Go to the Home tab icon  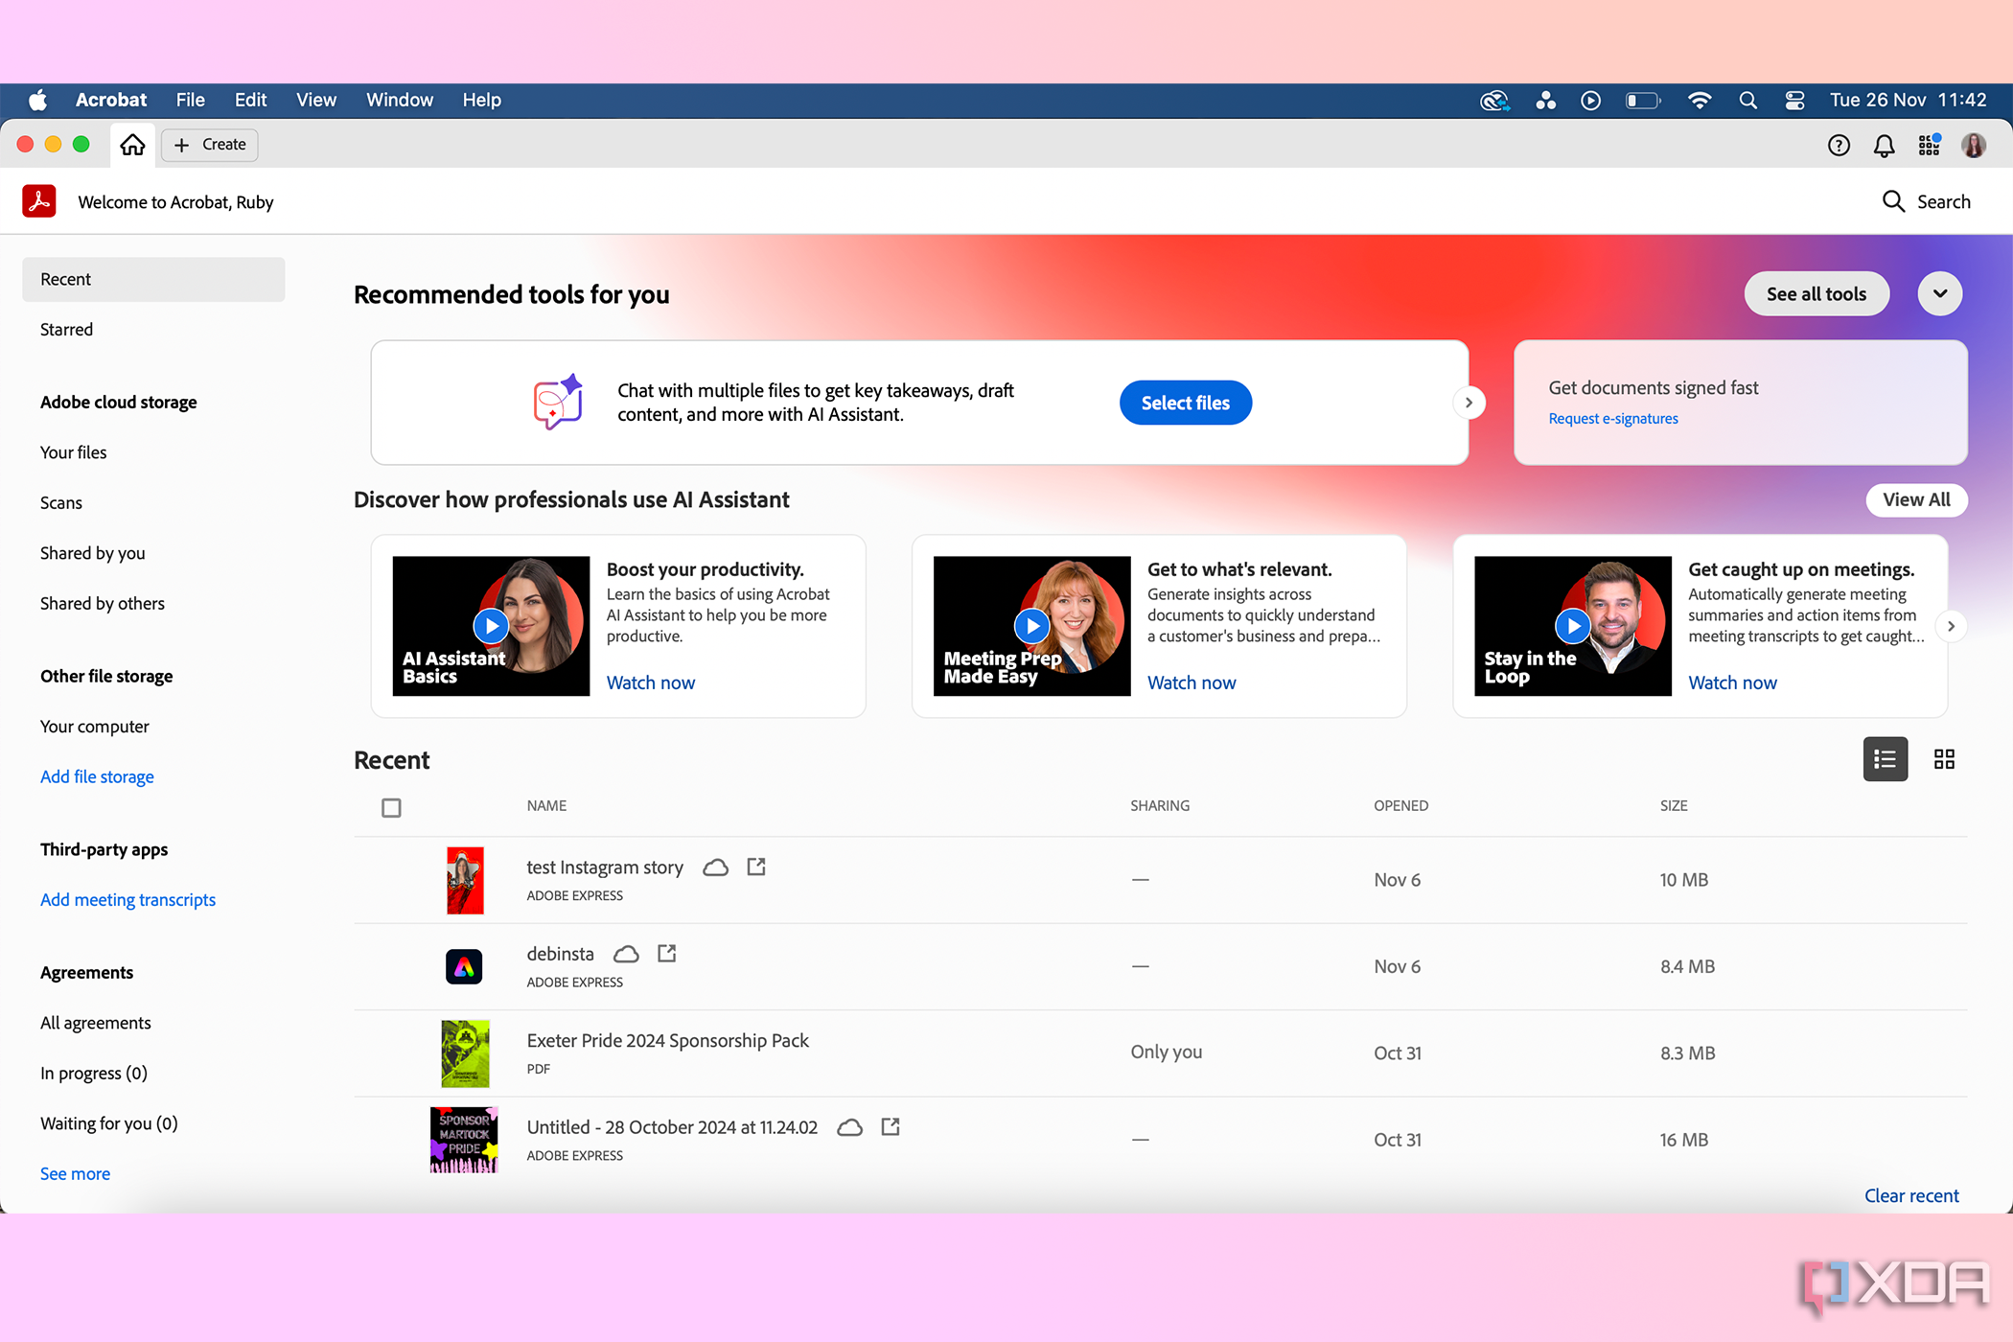click(x=132, y=145)
